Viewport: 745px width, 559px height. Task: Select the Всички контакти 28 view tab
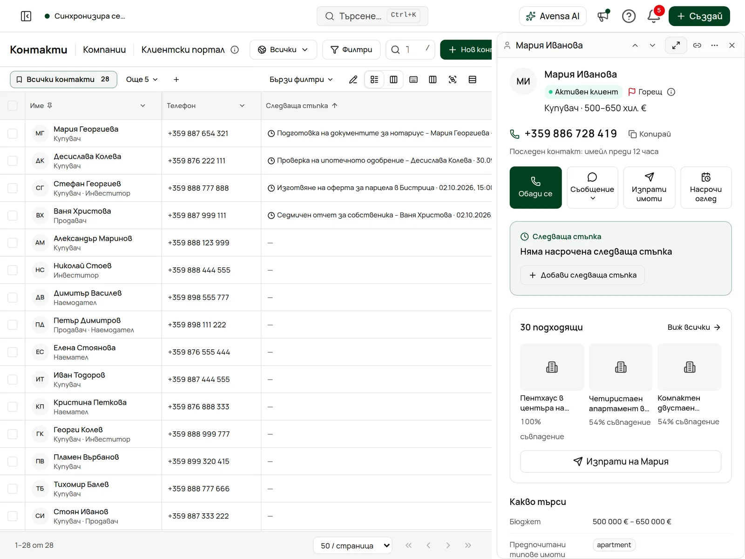[63, 80]
